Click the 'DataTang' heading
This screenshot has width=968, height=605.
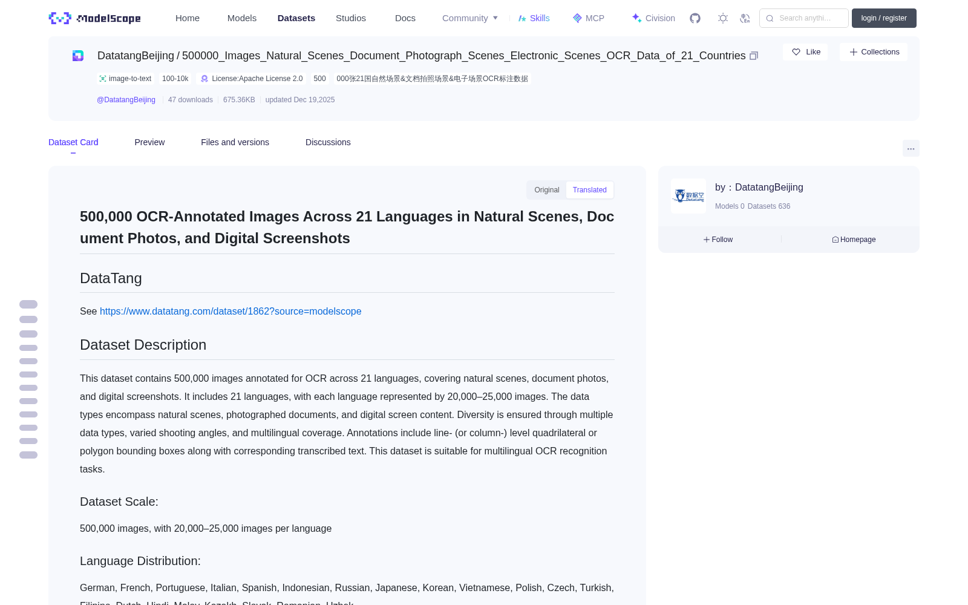pos(111,278)
